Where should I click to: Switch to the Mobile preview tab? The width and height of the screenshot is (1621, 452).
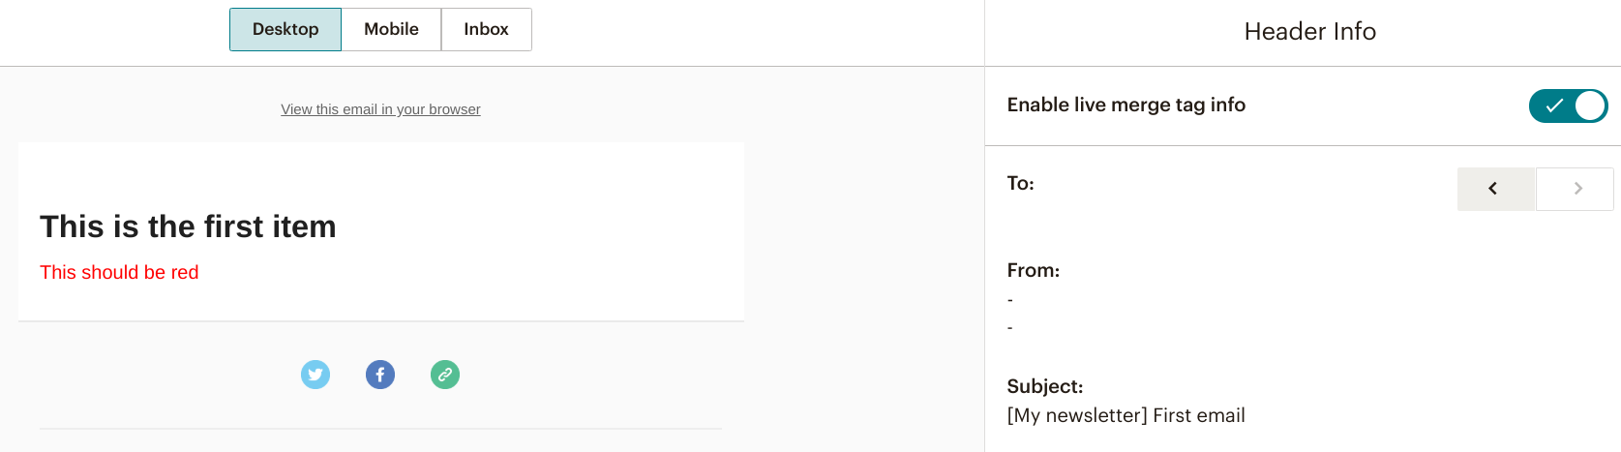391,29
